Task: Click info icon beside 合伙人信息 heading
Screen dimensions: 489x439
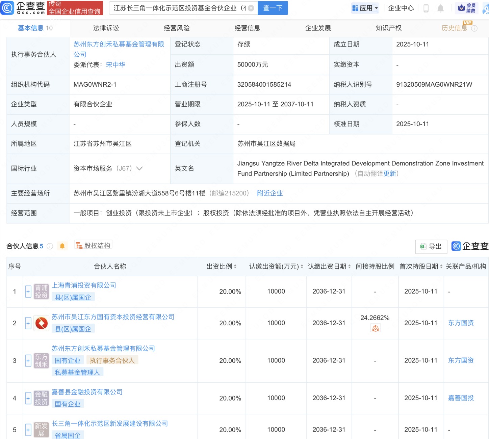Action: pyautogui.click(x=50, y=246)
